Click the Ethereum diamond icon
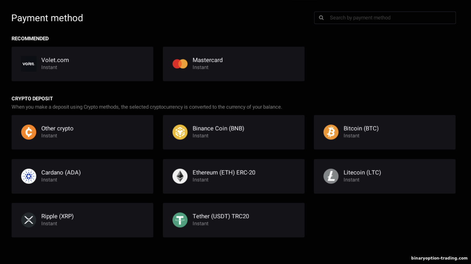This screenshot has height=264, width=471. pyautogui.click(x=180, y=176)
